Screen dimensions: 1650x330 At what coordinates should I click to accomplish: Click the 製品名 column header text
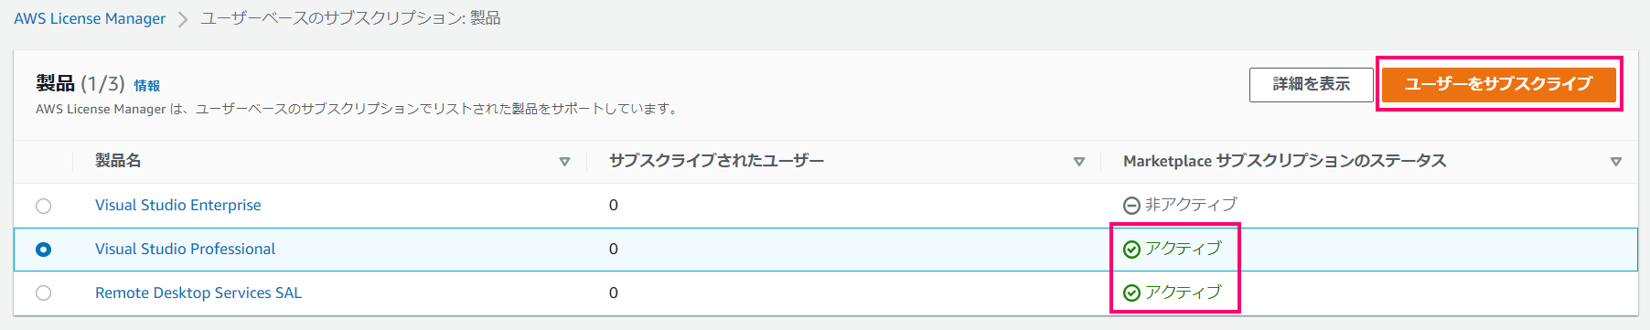click(x=118, y=161)
